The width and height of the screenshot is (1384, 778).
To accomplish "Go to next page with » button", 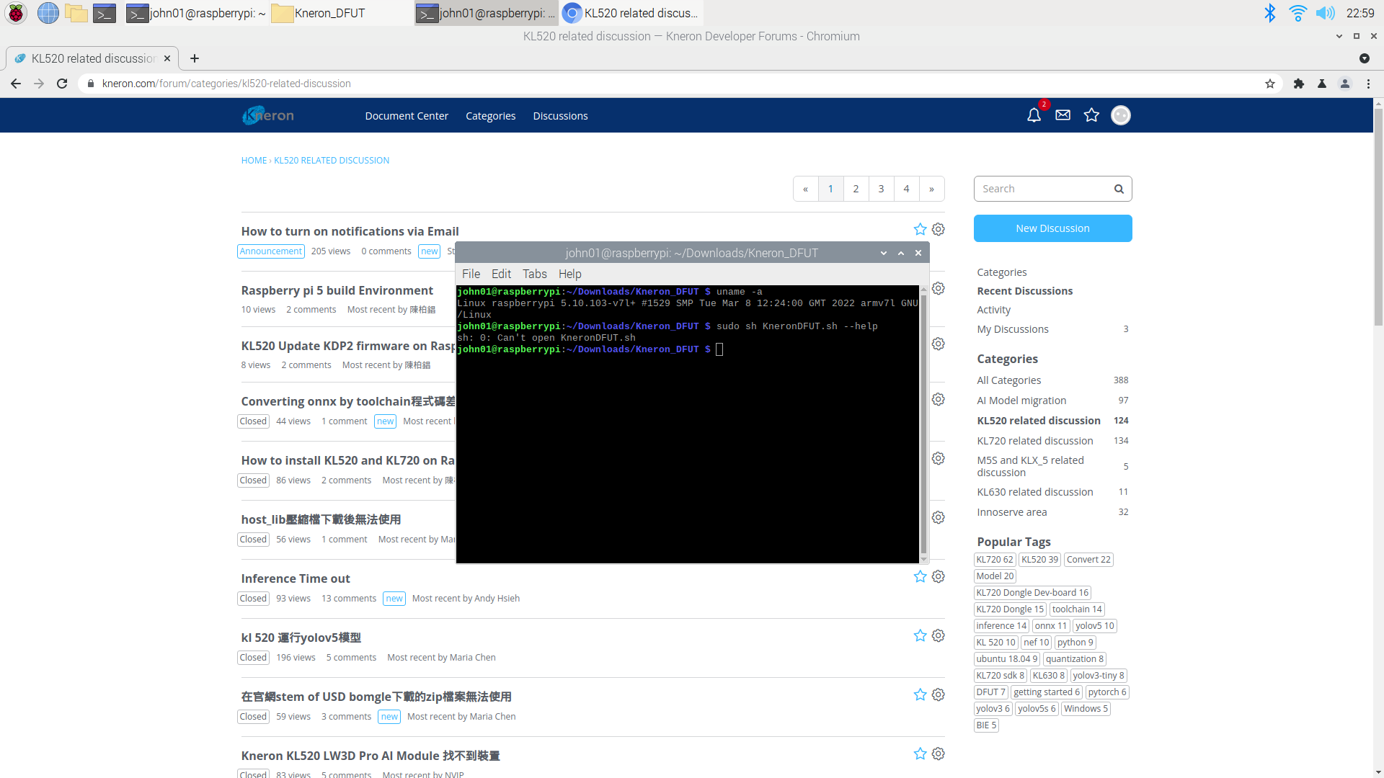I will (931, 189).
